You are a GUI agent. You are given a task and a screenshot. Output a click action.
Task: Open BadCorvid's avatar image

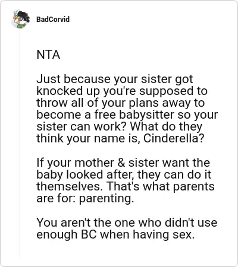[20, 19]
